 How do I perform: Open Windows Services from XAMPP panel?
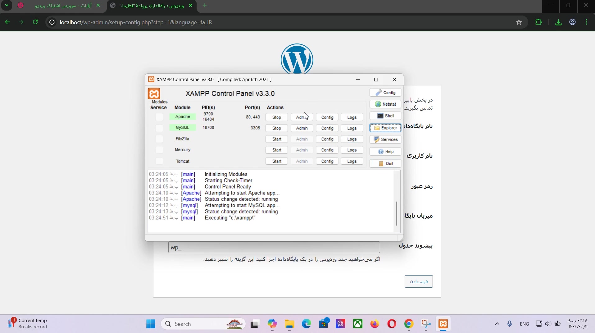pyautogui.click(x=385, y=139)
